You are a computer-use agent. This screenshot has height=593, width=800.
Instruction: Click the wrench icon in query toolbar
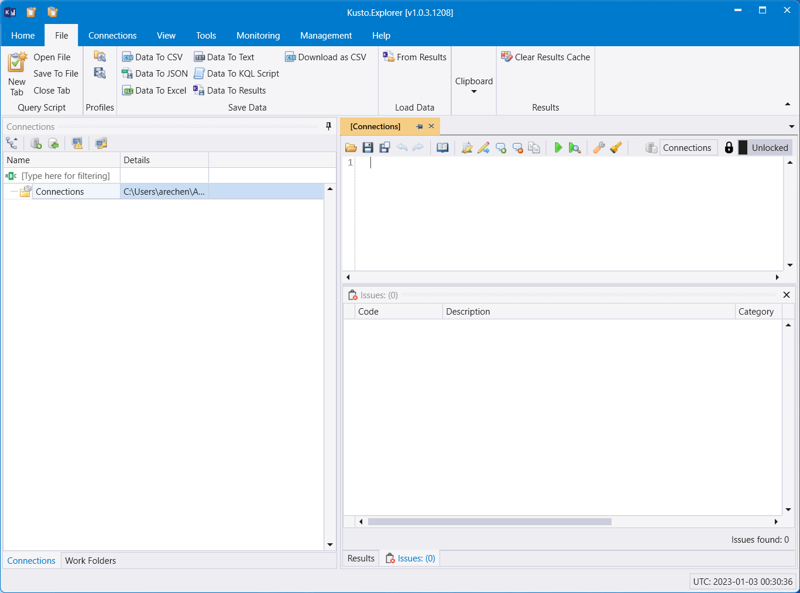599,148
